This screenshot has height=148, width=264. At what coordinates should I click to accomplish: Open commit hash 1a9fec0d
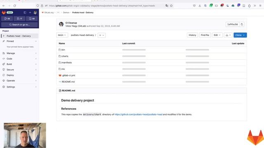232,24
